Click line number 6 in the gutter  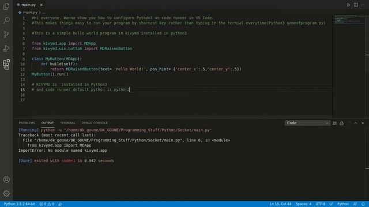pos(24,44)
